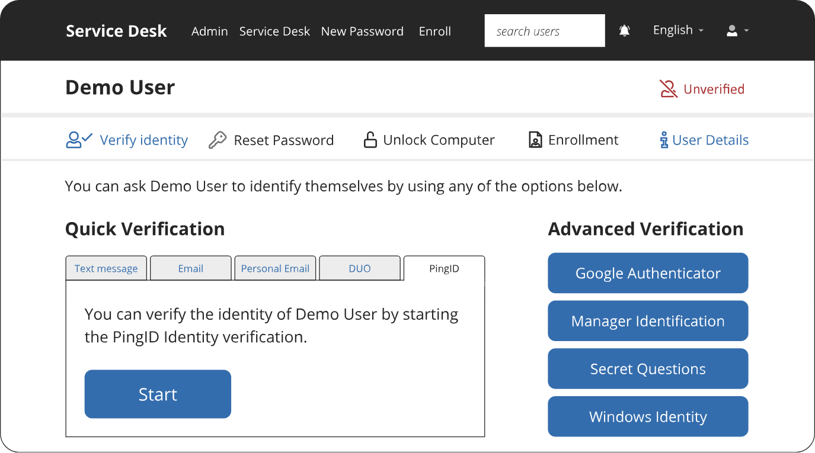View the User Details link
The width and height of the screenshot is (815, 453).
pyautogui.click(x=710, y=140)
